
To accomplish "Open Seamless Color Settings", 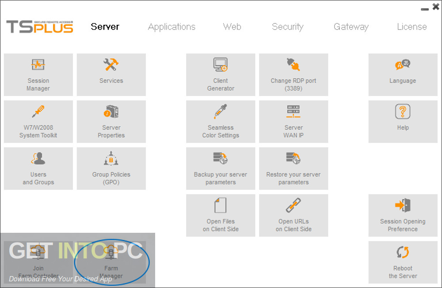I will [x=221, y=121].
